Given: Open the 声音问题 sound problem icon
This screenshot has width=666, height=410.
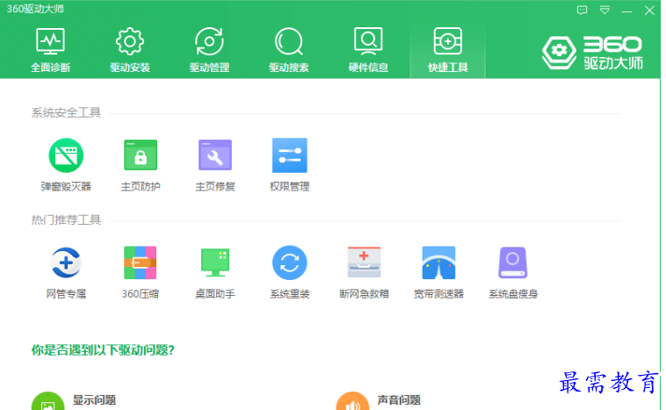Looking at the screenshot, I should coord(352,401).
